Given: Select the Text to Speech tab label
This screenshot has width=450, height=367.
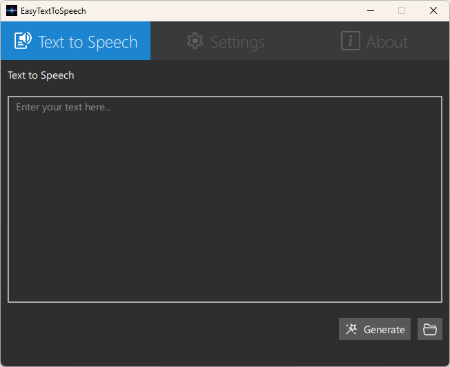Looking at the screenshot, I should (x=88, y=42).
